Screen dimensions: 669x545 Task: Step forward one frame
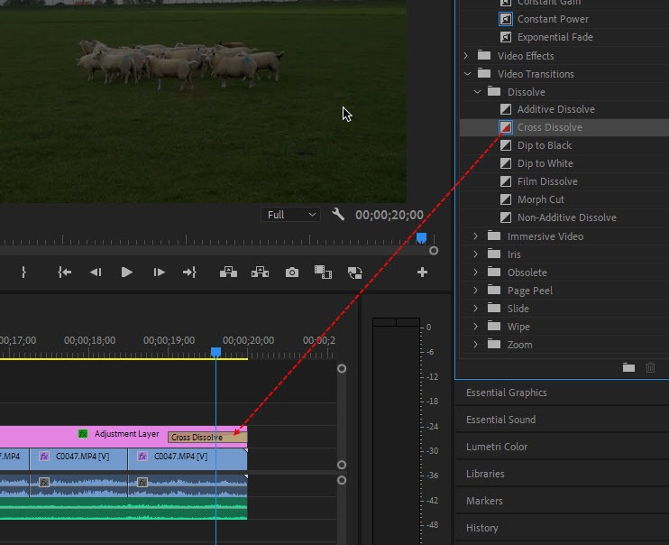[x=159, y=272]
